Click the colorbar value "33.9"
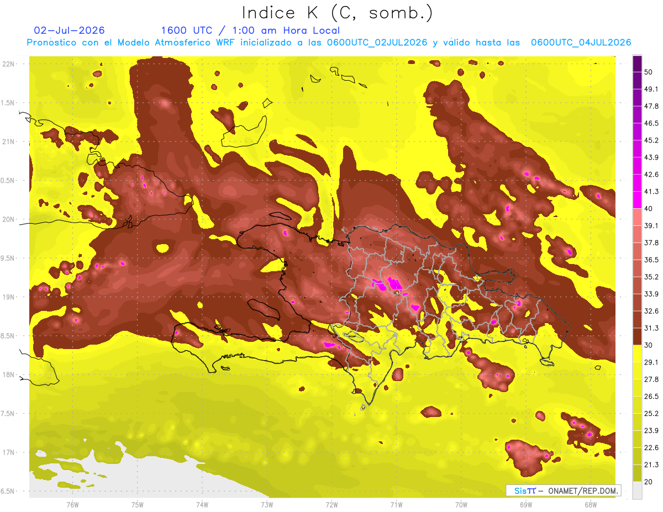 click(651, 294)
